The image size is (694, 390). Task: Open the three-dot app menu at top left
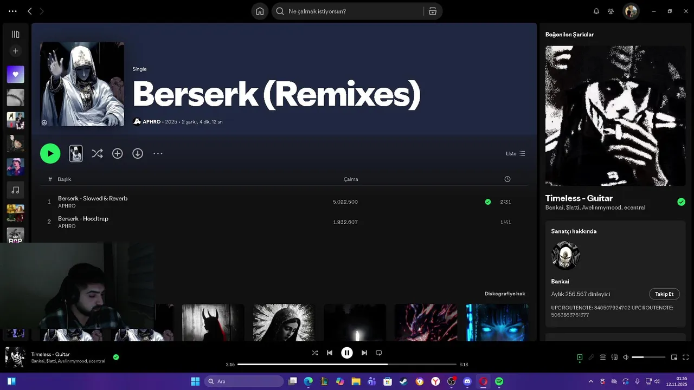pyautogui.click(x=12, y=11)
